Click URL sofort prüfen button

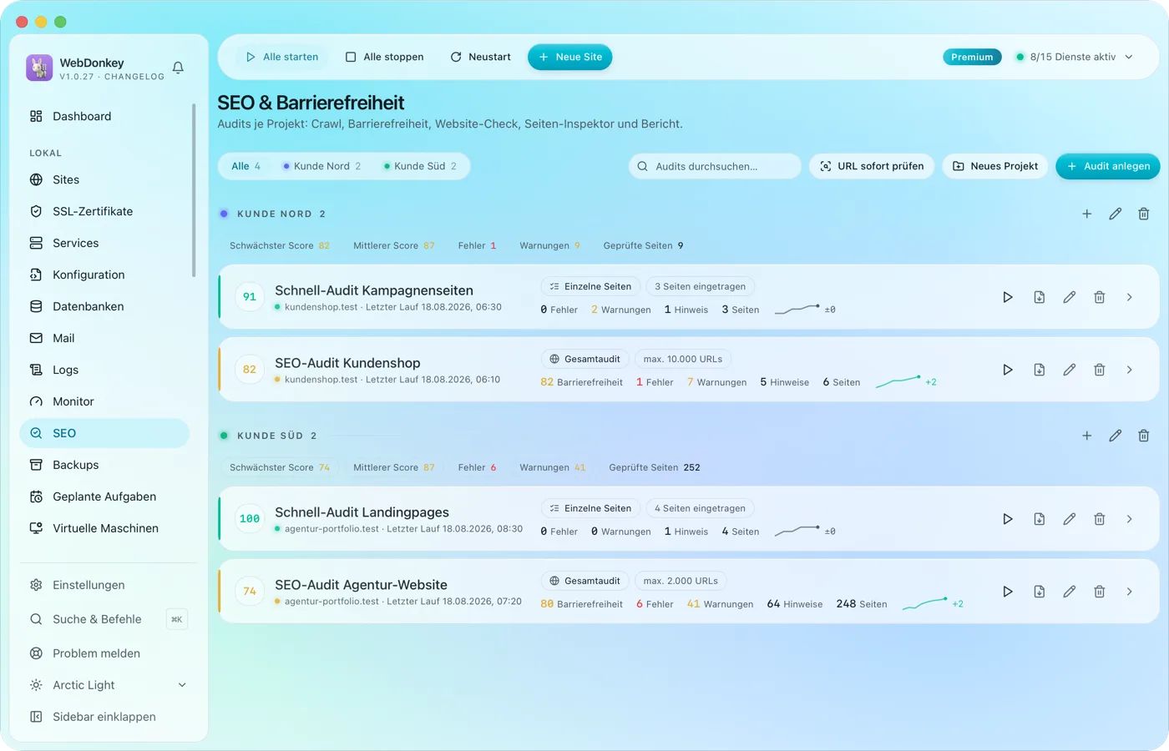[x=872, y=166]
